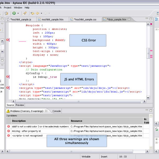Open the Back navigation history dropdown
The width and height of the screenshot is (159, 159).
(x=41, y=13)
